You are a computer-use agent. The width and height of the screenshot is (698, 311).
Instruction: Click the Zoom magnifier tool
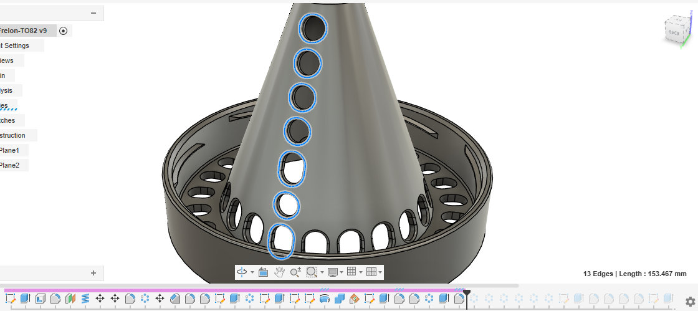point(295,272)
